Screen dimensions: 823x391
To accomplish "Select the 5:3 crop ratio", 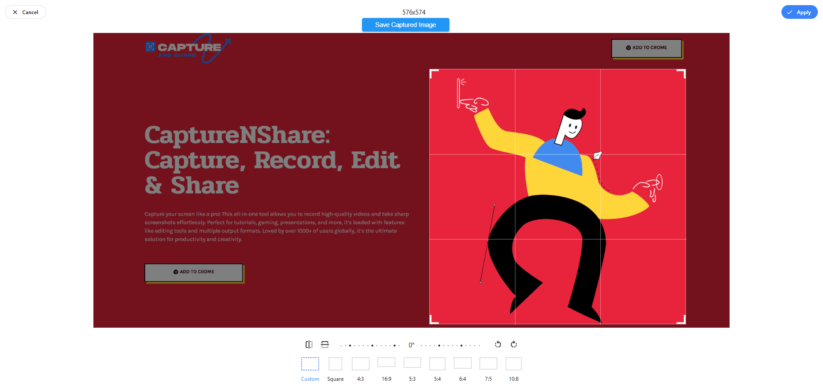I will click(x=412, y=363).
